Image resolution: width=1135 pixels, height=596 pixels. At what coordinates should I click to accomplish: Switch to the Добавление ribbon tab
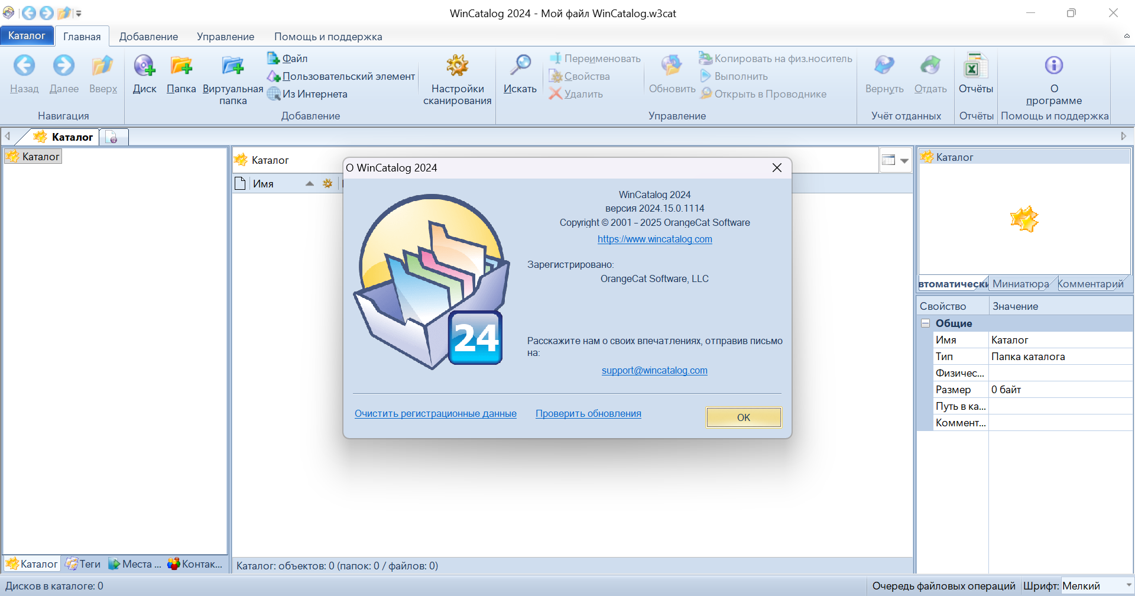(x=148, y=37)
